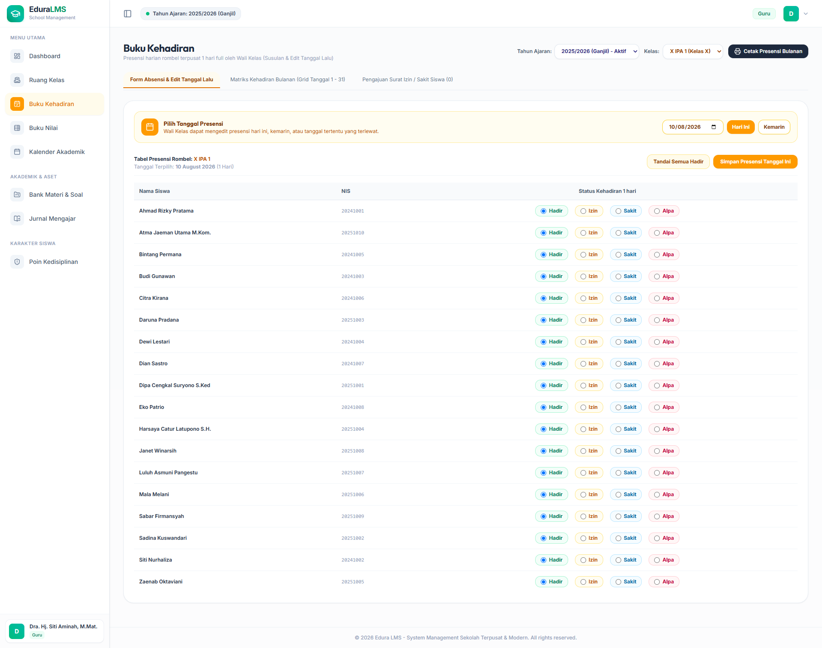Open Buku Nilai table icon
This screenshot has height=648, width=822.
(17, 128)
